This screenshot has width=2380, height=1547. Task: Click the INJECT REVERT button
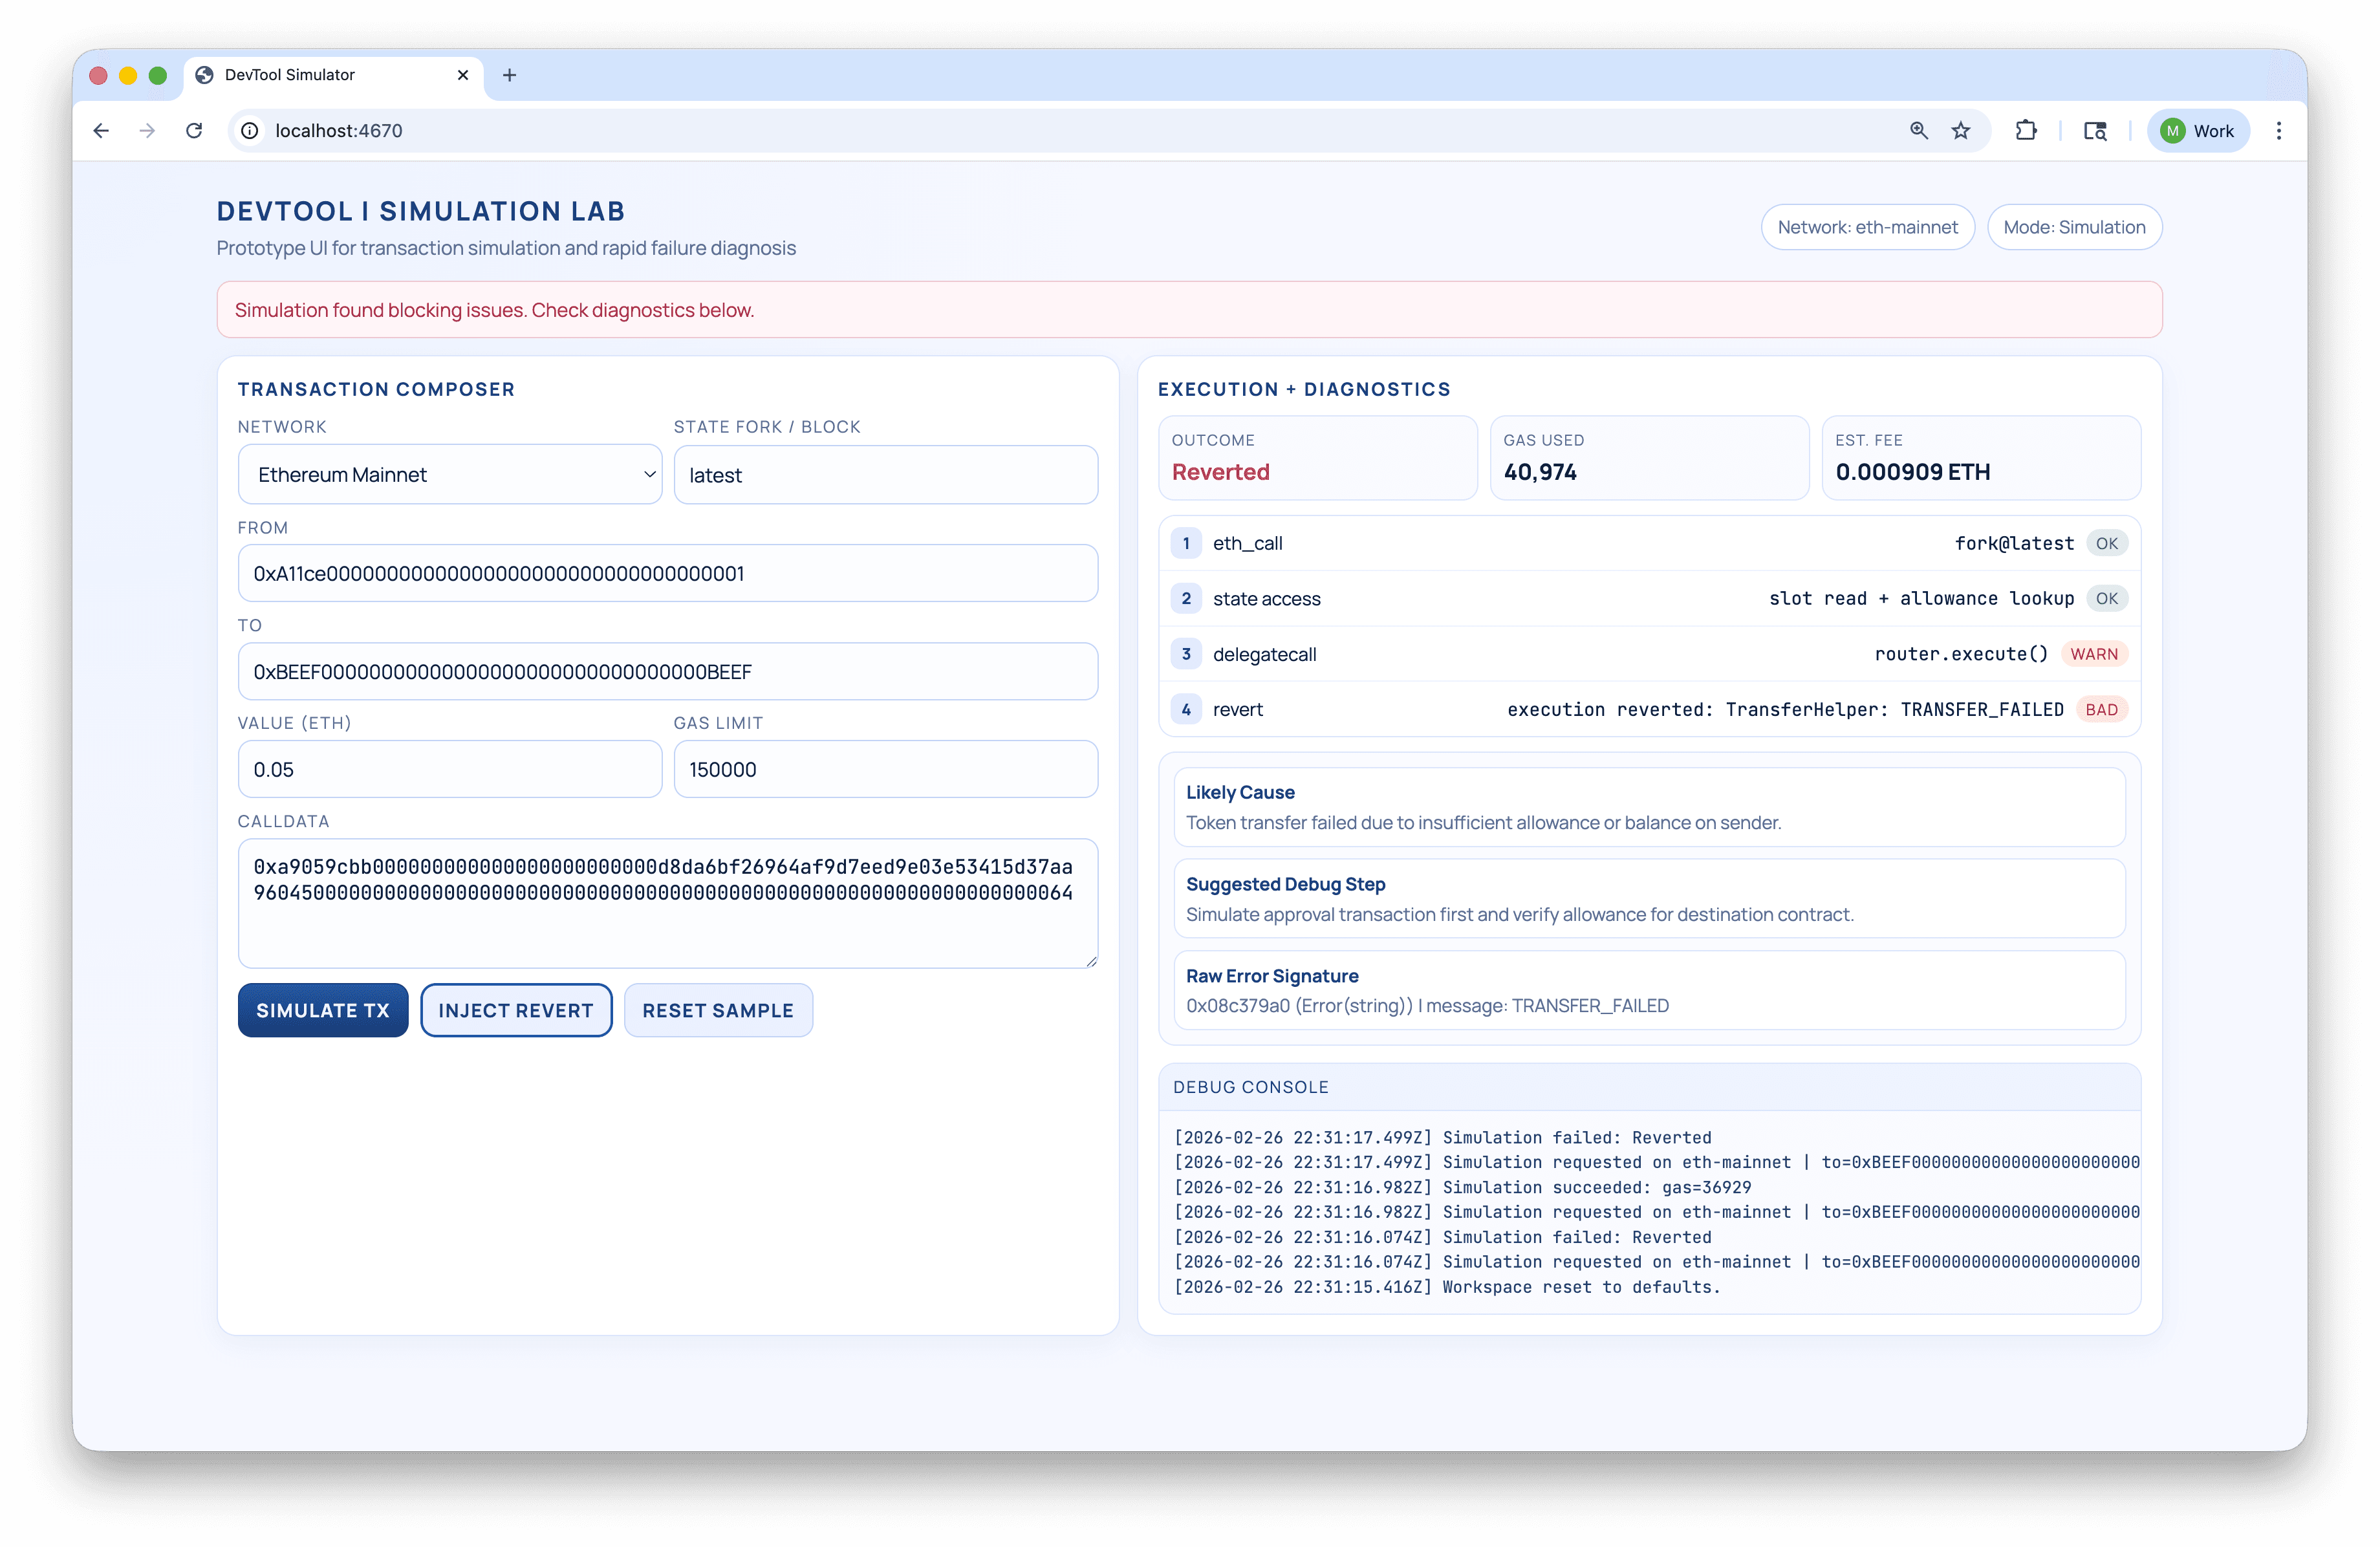[516, 1010]
